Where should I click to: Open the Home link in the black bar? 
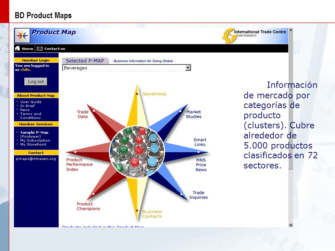pos(28,49)
